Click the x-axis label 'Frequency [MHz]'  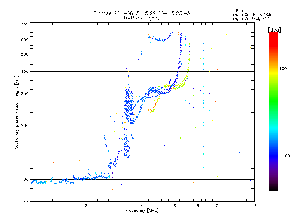coord(142,211)
